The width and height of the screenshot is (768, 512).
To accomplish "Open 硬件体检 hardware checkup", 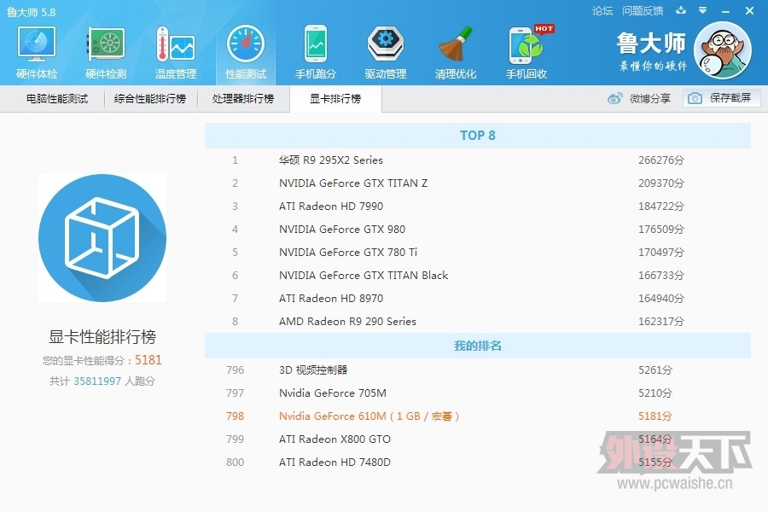I will (x=37, y=53).
